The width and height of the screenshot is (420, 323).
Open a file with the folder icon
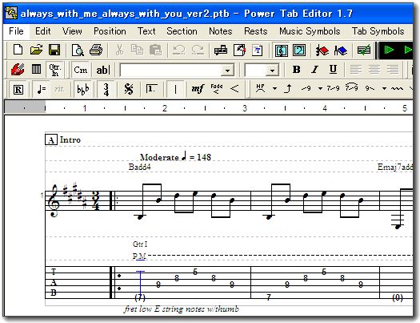coord(37,50)
